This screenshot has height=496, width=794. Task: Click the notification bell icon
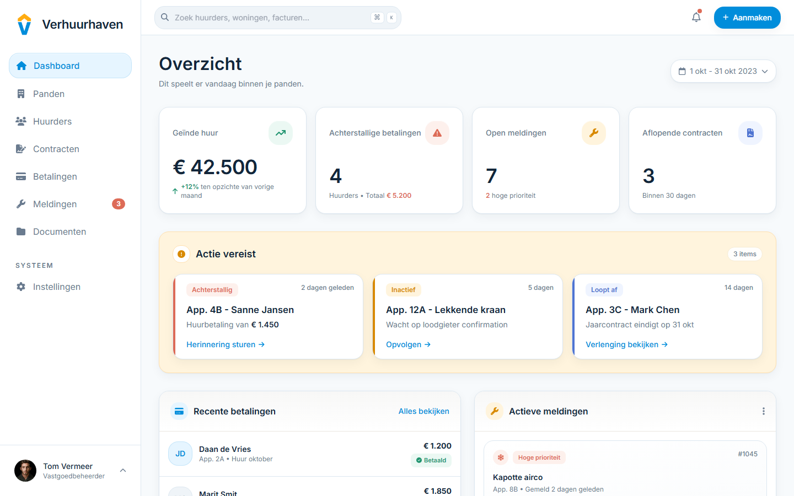click(x=696, y=17)
